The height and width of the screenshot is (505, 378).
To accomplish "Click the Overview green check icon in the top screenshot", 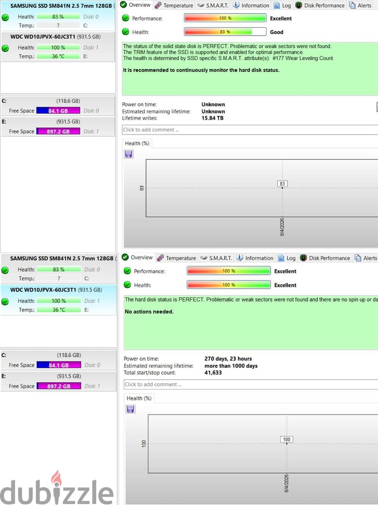I will pyautogui.click(x=123, y=5).
